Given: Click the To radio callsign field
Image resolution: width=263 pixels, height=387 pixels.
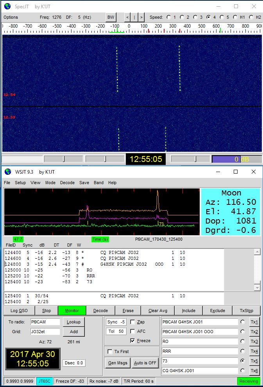Looking at the screenshot, I should (x=45, y=322).
